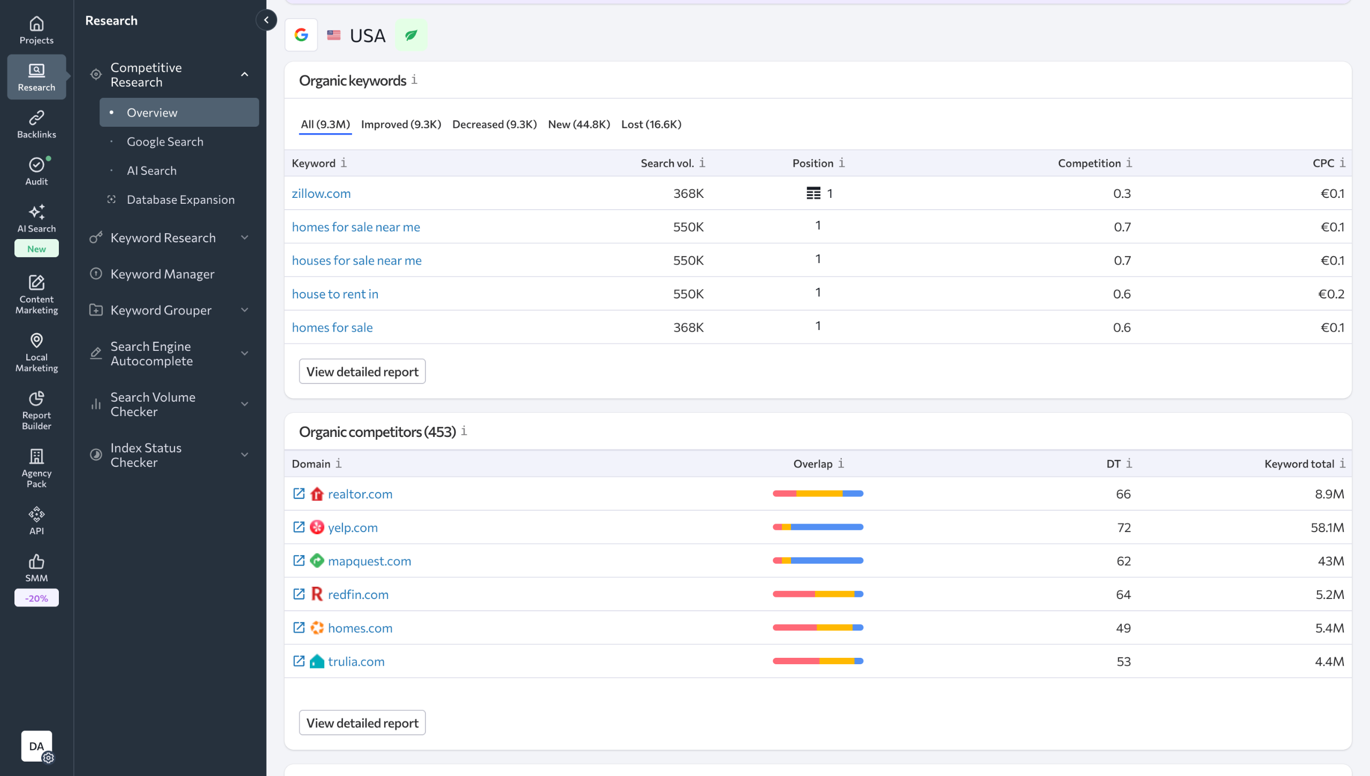
Task: Open Local Marketing pin icon
Action: (36, 341)
